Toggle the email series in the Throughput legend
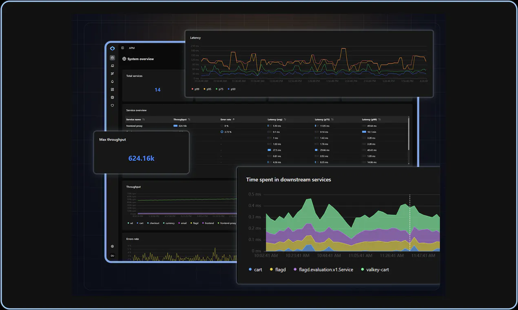This screenshot has height=310, width=518. pos(182,223)
